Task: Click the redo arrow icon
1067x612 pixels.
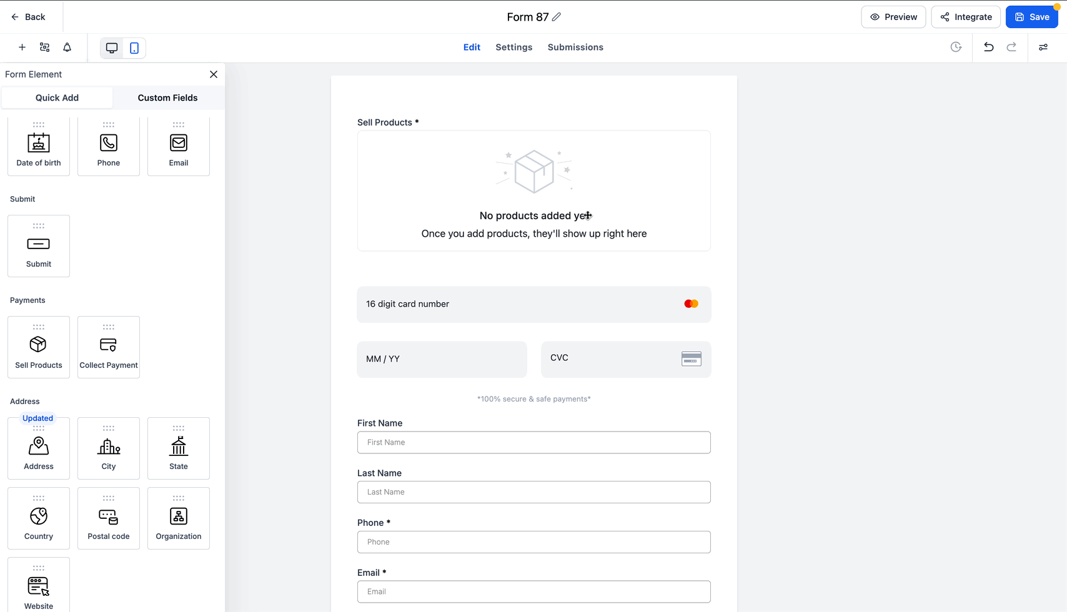Action: coord(1011,47)
